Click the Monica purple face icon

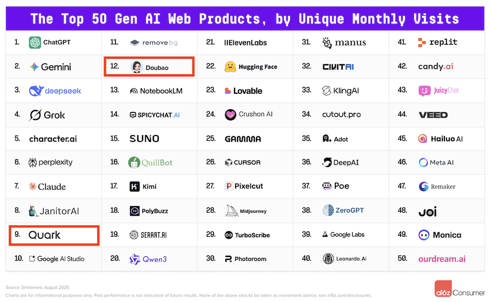coord(424,235)
